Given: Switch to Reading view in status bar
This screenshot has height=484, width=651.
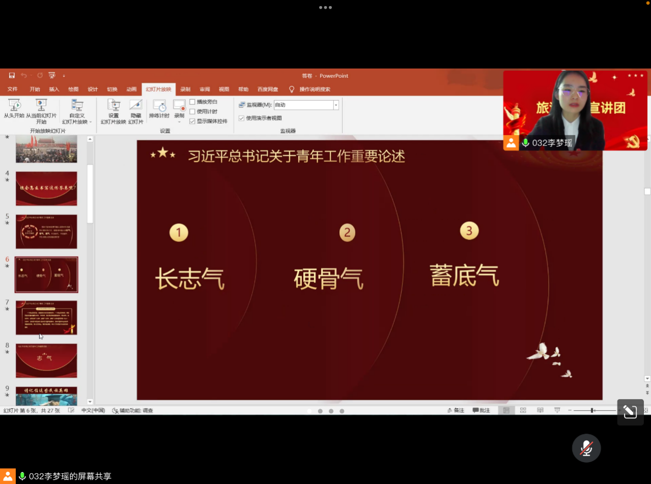Looking at the screenshot, I should pyautogui.click(x=540, y=410).
